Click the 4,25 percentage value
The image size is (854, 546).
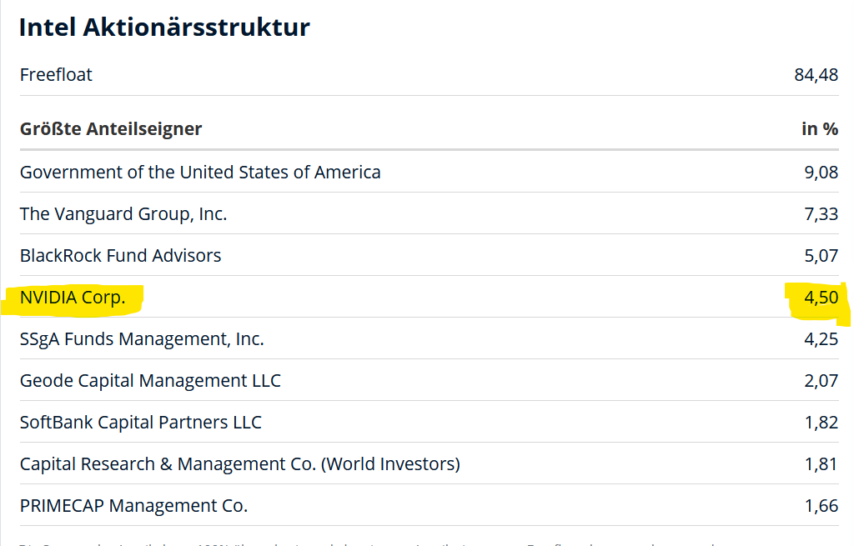[821, 339]
